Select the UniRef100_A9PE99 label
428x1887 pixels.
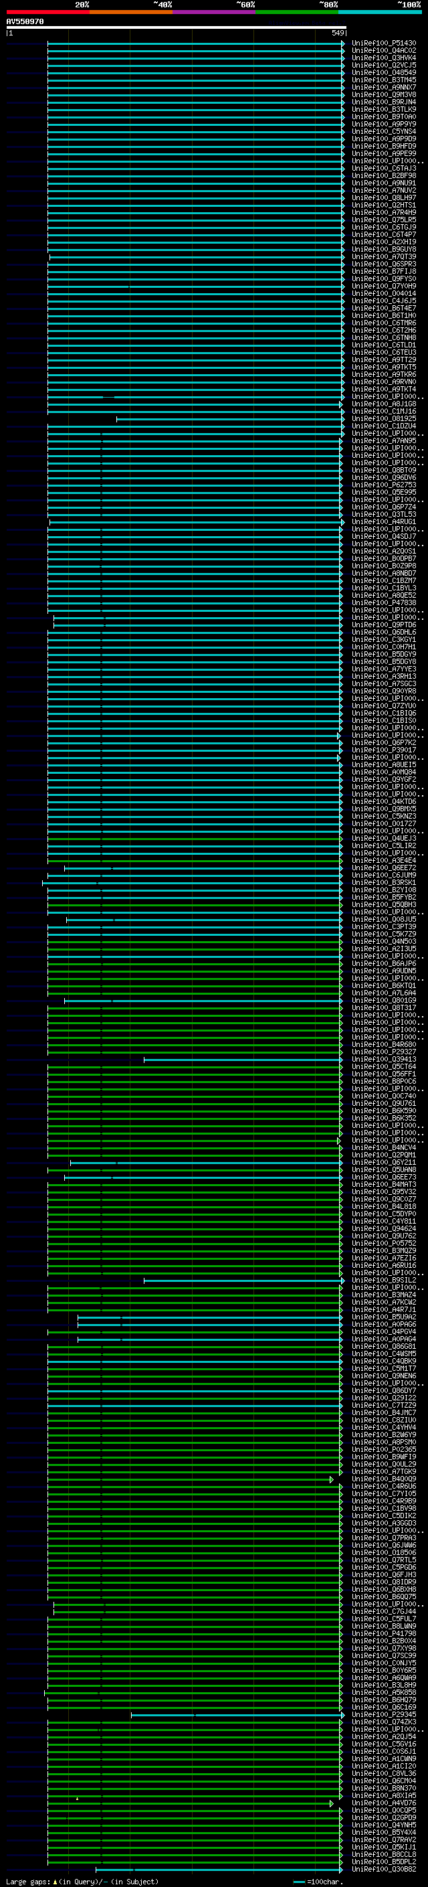(384, 153)
